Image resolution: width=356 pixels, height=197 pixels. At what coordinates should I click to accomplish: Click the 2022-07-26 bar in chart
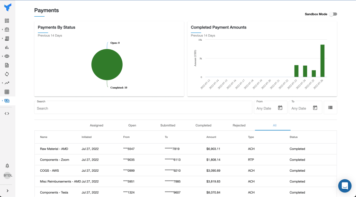[322, 61]
